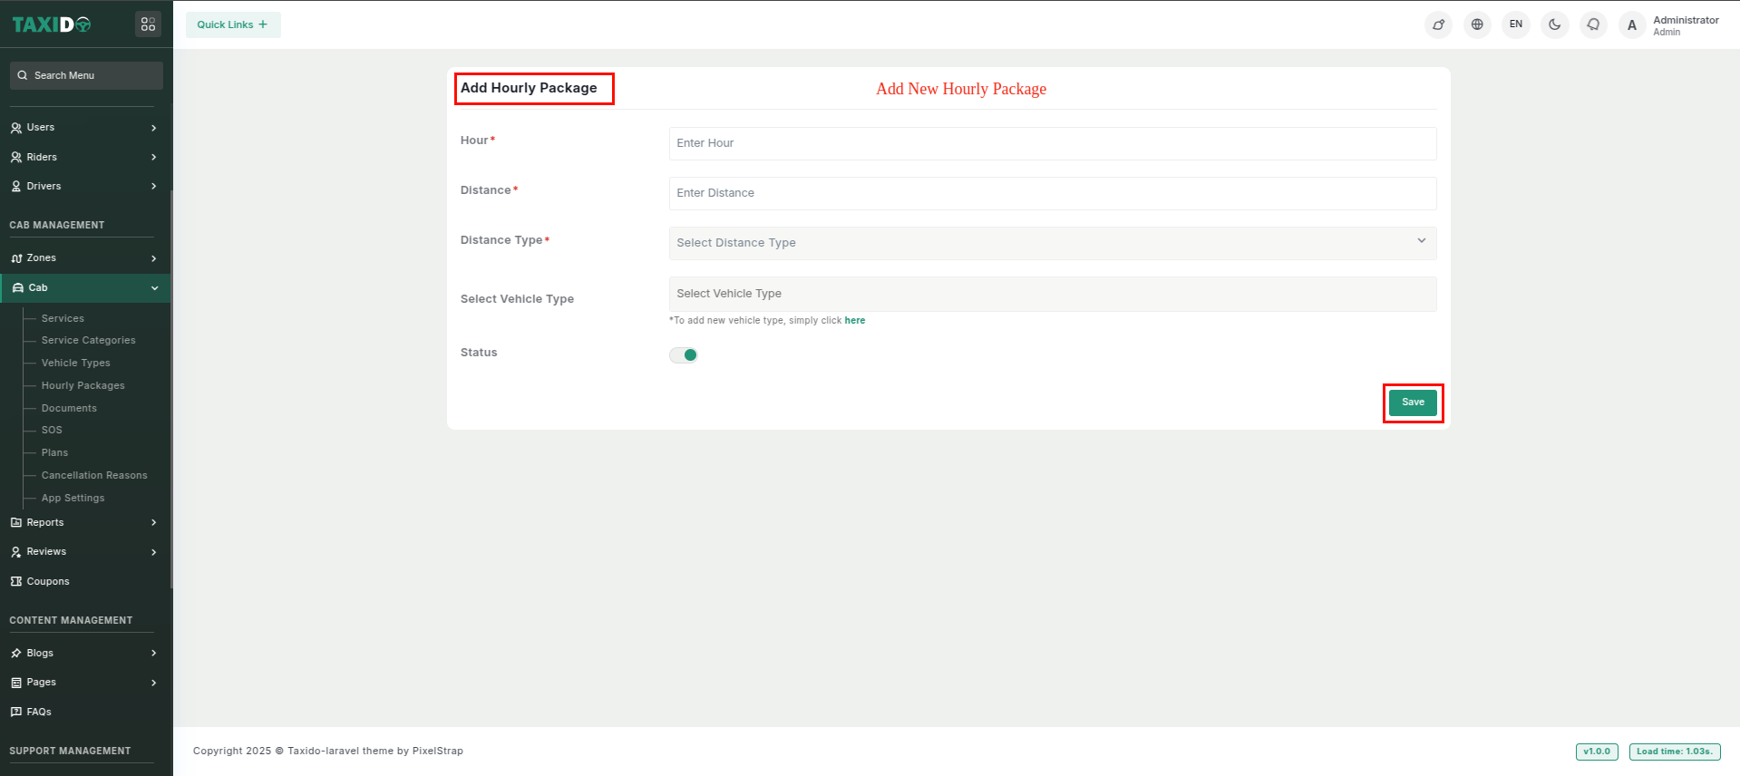This screenshot has width=1740, height=776.
Task: Click the Coupons ticket icon in sidebar
Action: click(16, 581)
